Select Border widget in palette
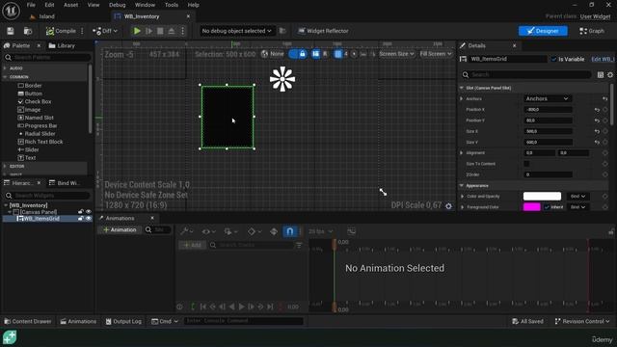 (30, 86)
